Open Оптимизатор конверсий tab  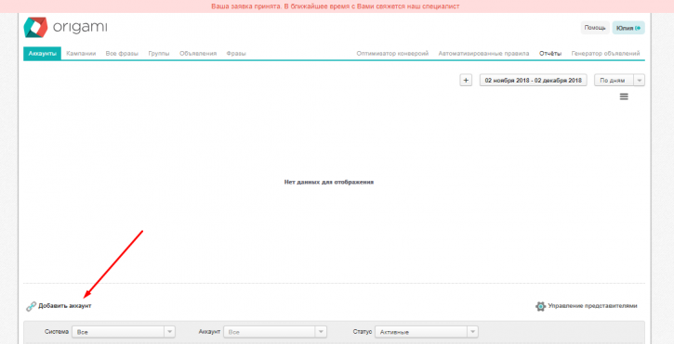click(392, 54)
